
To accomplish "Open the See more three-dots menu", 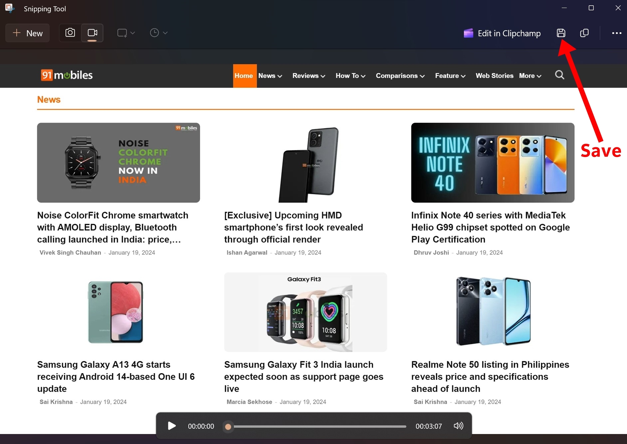I will point(616,33).
